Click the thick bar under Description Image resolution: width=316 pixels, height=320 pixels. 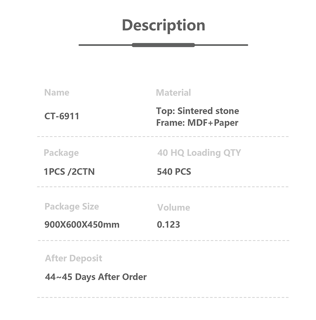click(163, 45)
